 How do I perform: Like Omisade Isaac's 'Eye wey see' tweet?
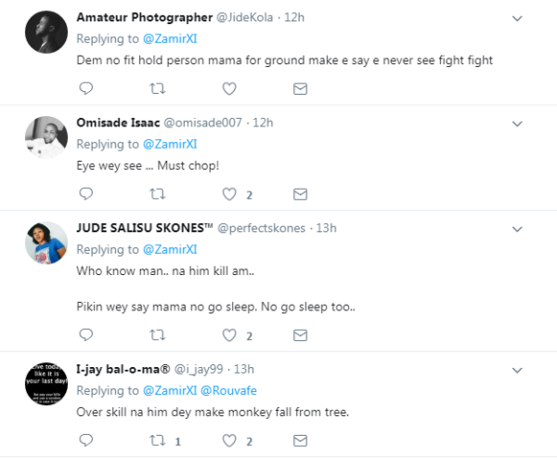(x=229, y=194)
